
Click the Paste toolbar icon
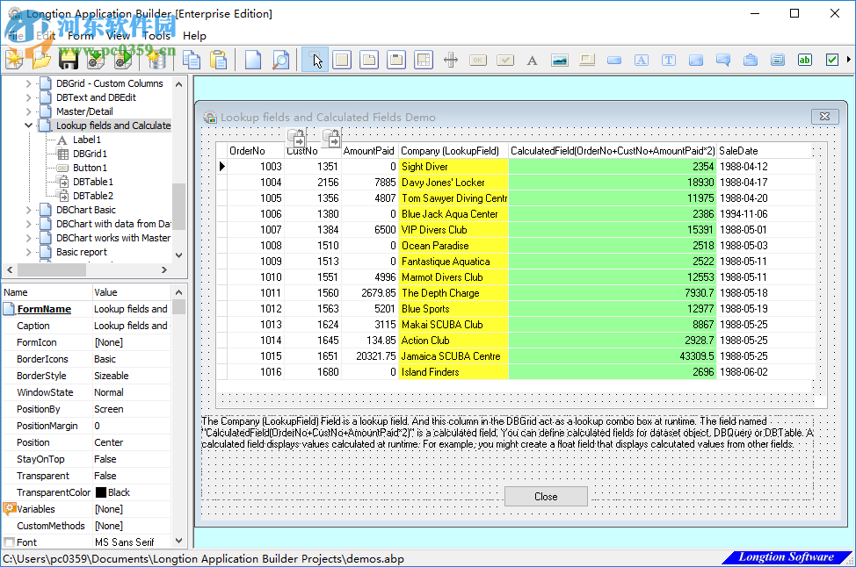point(220,60)
